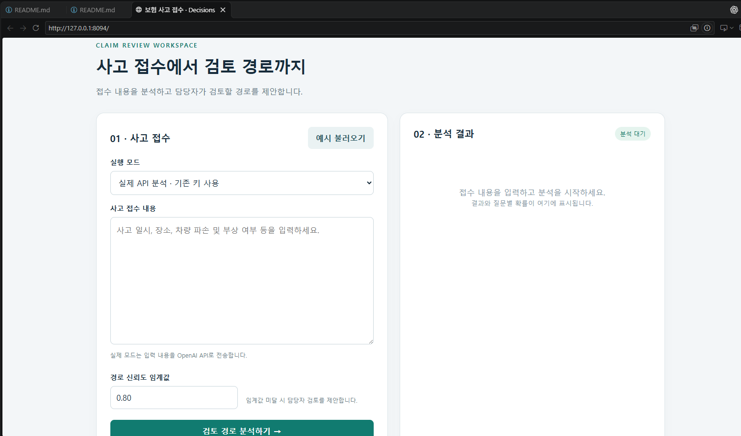This screenshot has height=436, width=741.
Task: Click the 분석 대기 status badge
Action: (633, 134)
